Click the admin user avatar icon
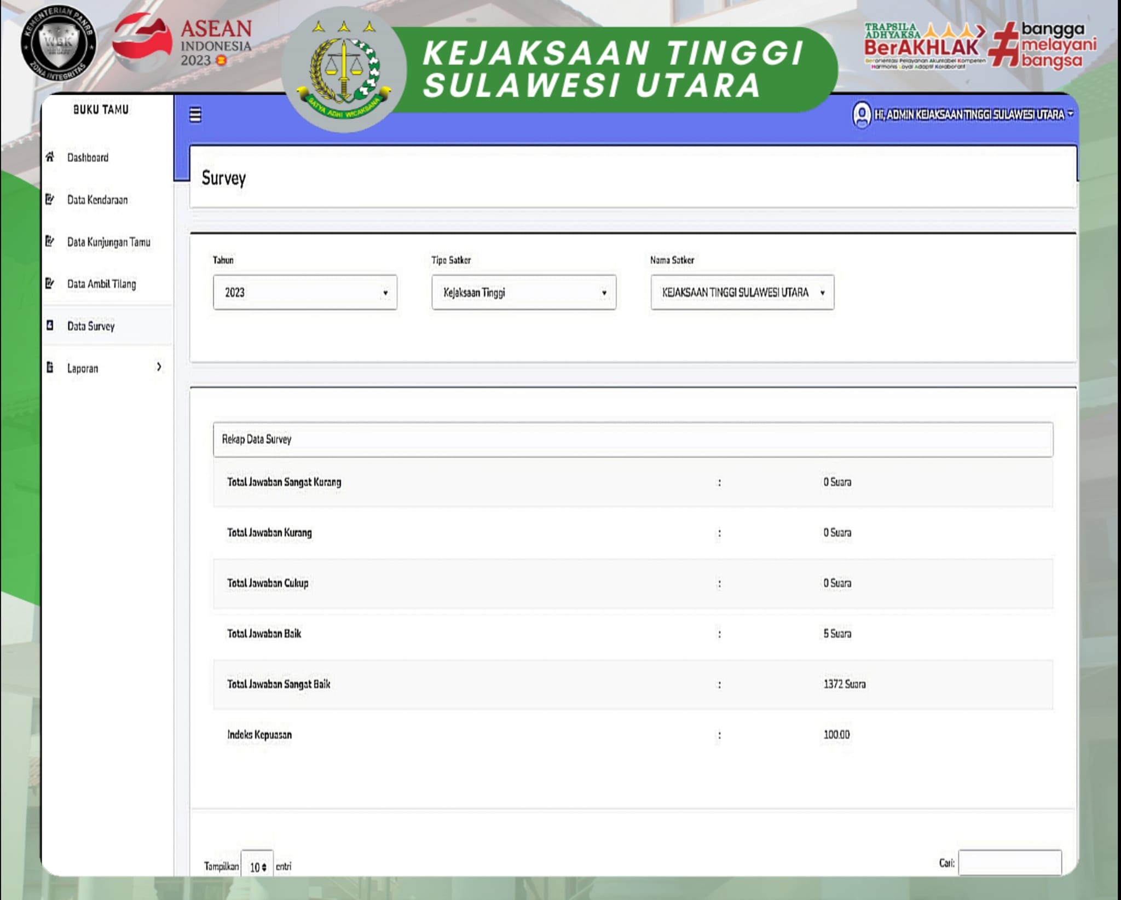This screenshot has width=1121, height=900. click(x=861, y=115)
